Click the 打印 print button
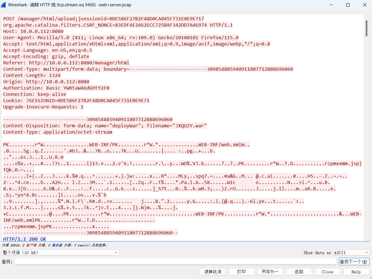 tap(242, 272)
